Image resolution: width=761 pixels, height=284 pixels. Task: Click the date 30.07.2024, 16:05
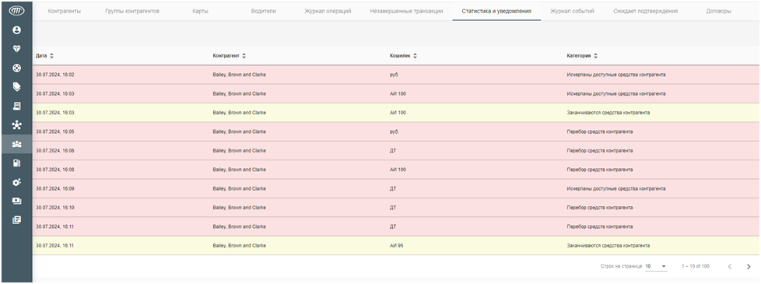(x=54, y=131)
